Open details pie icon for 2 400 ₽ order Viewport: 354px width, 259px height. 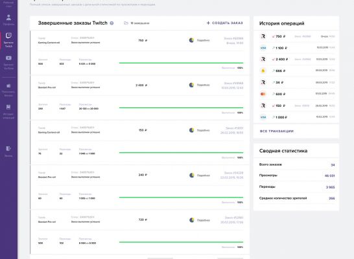[x=191, y=85]
